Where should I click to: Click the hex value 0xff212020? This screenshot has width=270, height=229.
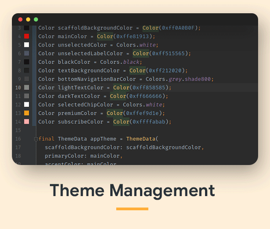pyautogui.click(x=165, y=70)
